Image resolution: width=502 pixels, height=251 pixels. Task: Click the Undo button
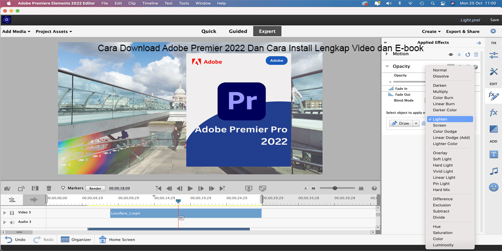[15, 239]
